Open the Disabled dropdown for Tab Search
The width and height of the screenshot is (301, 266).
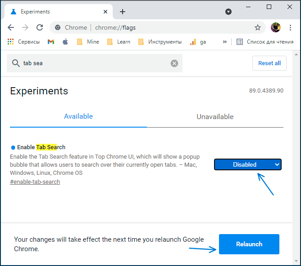coord(248,164)
